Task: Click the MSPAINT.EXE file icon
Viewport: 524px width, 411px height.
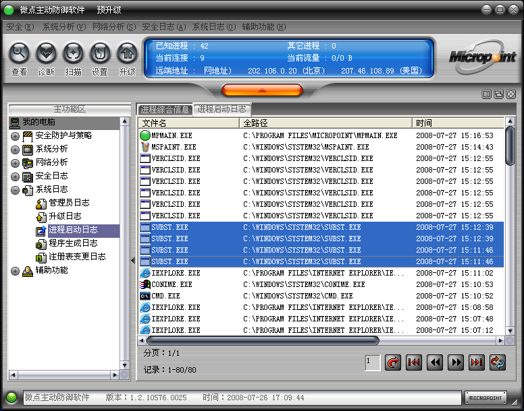Action: click(145, 147)
